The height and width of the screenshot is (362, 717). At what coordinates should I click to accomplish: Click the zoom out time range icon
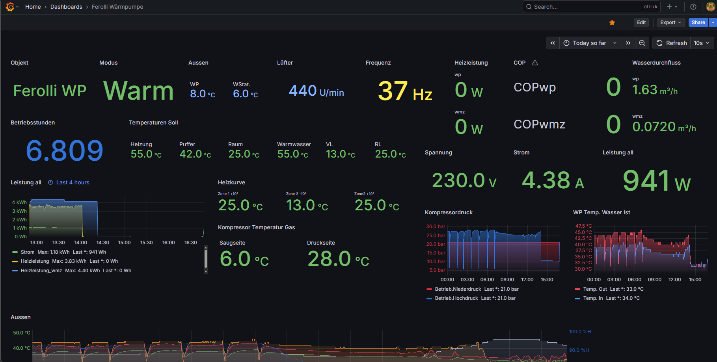[642, 43]
